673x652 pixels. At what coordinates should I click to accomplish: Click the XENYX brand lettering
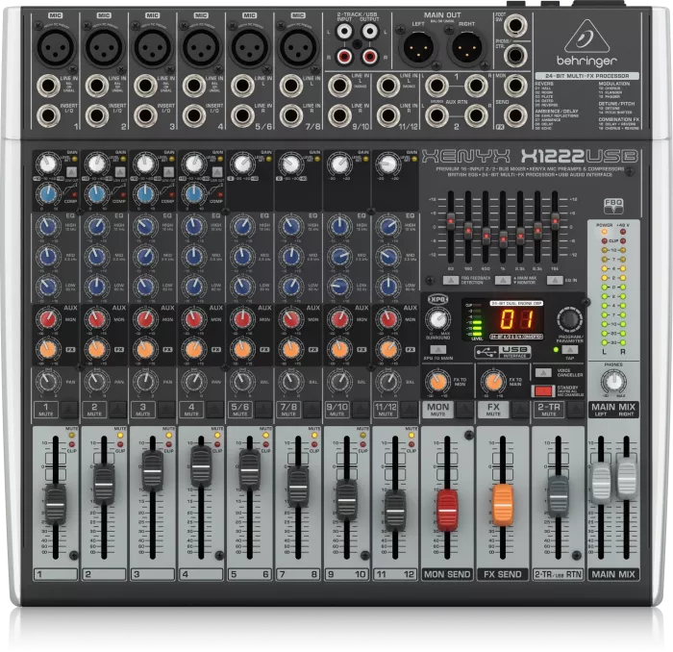point(465,156)
